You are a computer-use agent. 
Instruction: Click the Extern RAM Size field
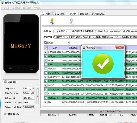pyautogui.click(x=29, y=107)
